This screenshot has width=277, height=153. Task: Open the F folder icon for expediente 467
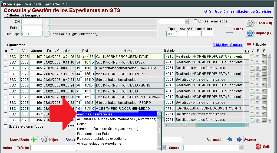pyautogui.click(x=264, y=56)
